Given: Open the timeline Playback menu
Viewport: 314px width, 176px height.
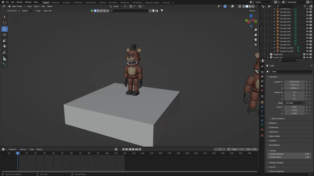Looking at the screenshot, I should [13, 149].
